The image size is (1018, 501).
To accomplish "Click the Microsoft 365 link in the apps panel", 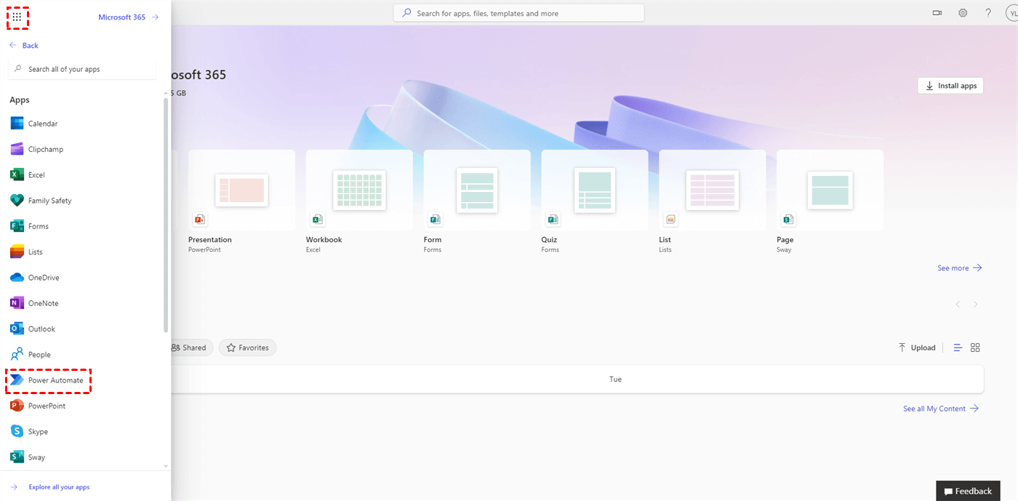I will (129, 17).
